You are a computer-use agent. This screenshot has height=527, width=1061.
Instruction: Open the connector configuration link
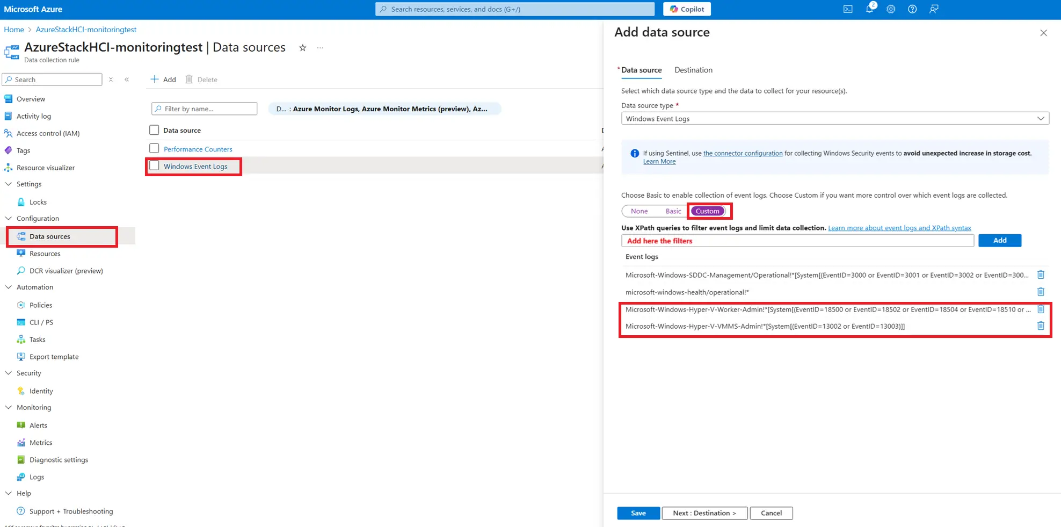click(743, 153)
